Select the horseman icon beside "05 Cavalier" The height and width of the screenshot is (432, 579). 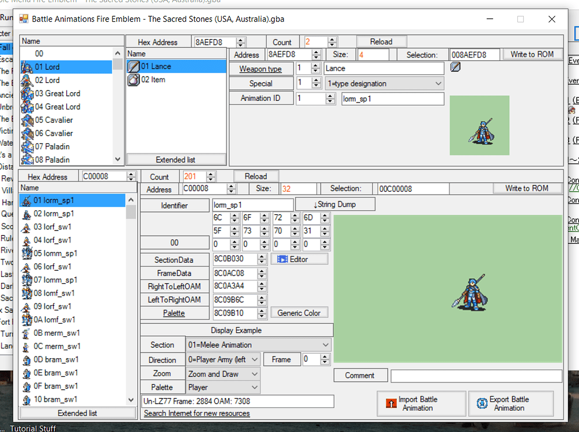point(28,120)
